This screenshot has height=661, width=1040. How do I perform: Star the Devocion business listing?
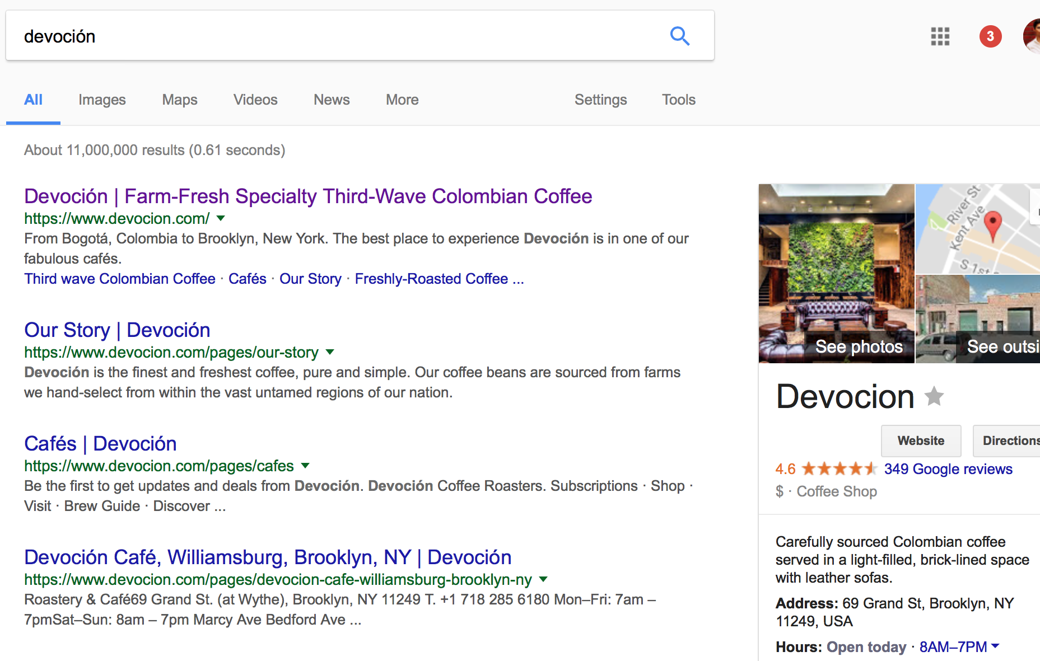point(934,397)
